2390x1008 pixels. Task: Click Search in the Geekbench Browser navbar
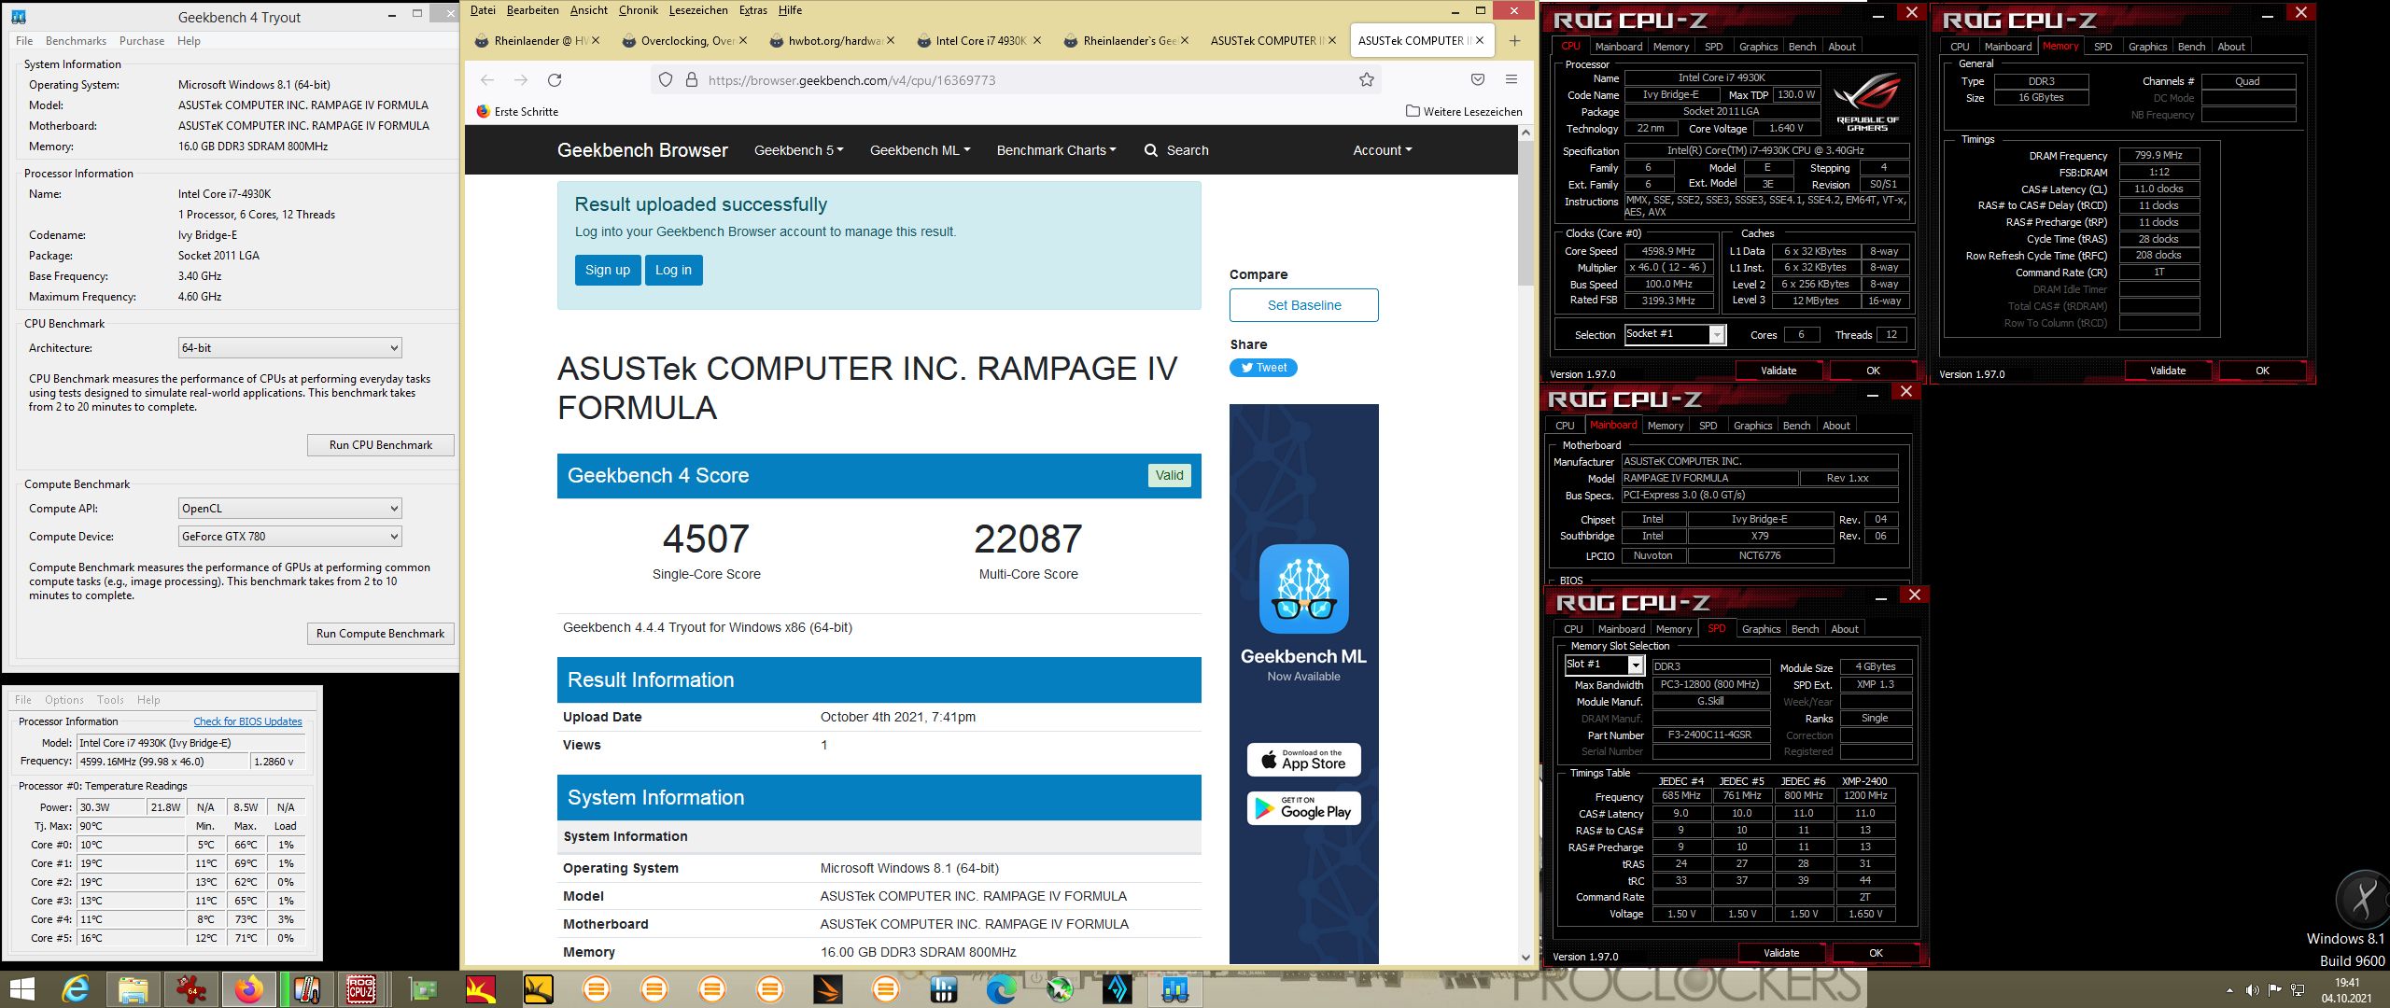point(1176,150)
